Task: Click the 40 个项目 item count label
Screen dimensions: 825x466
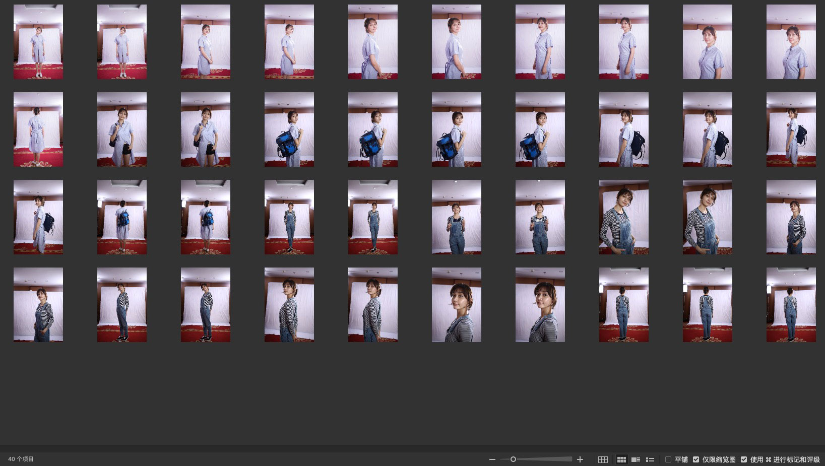Action: tap(21, 459)
